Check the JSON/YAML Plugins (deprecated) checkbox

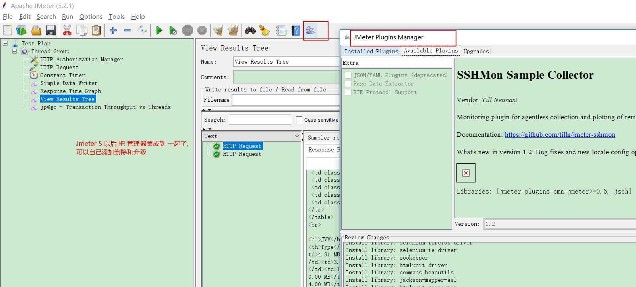click(348, 75)
